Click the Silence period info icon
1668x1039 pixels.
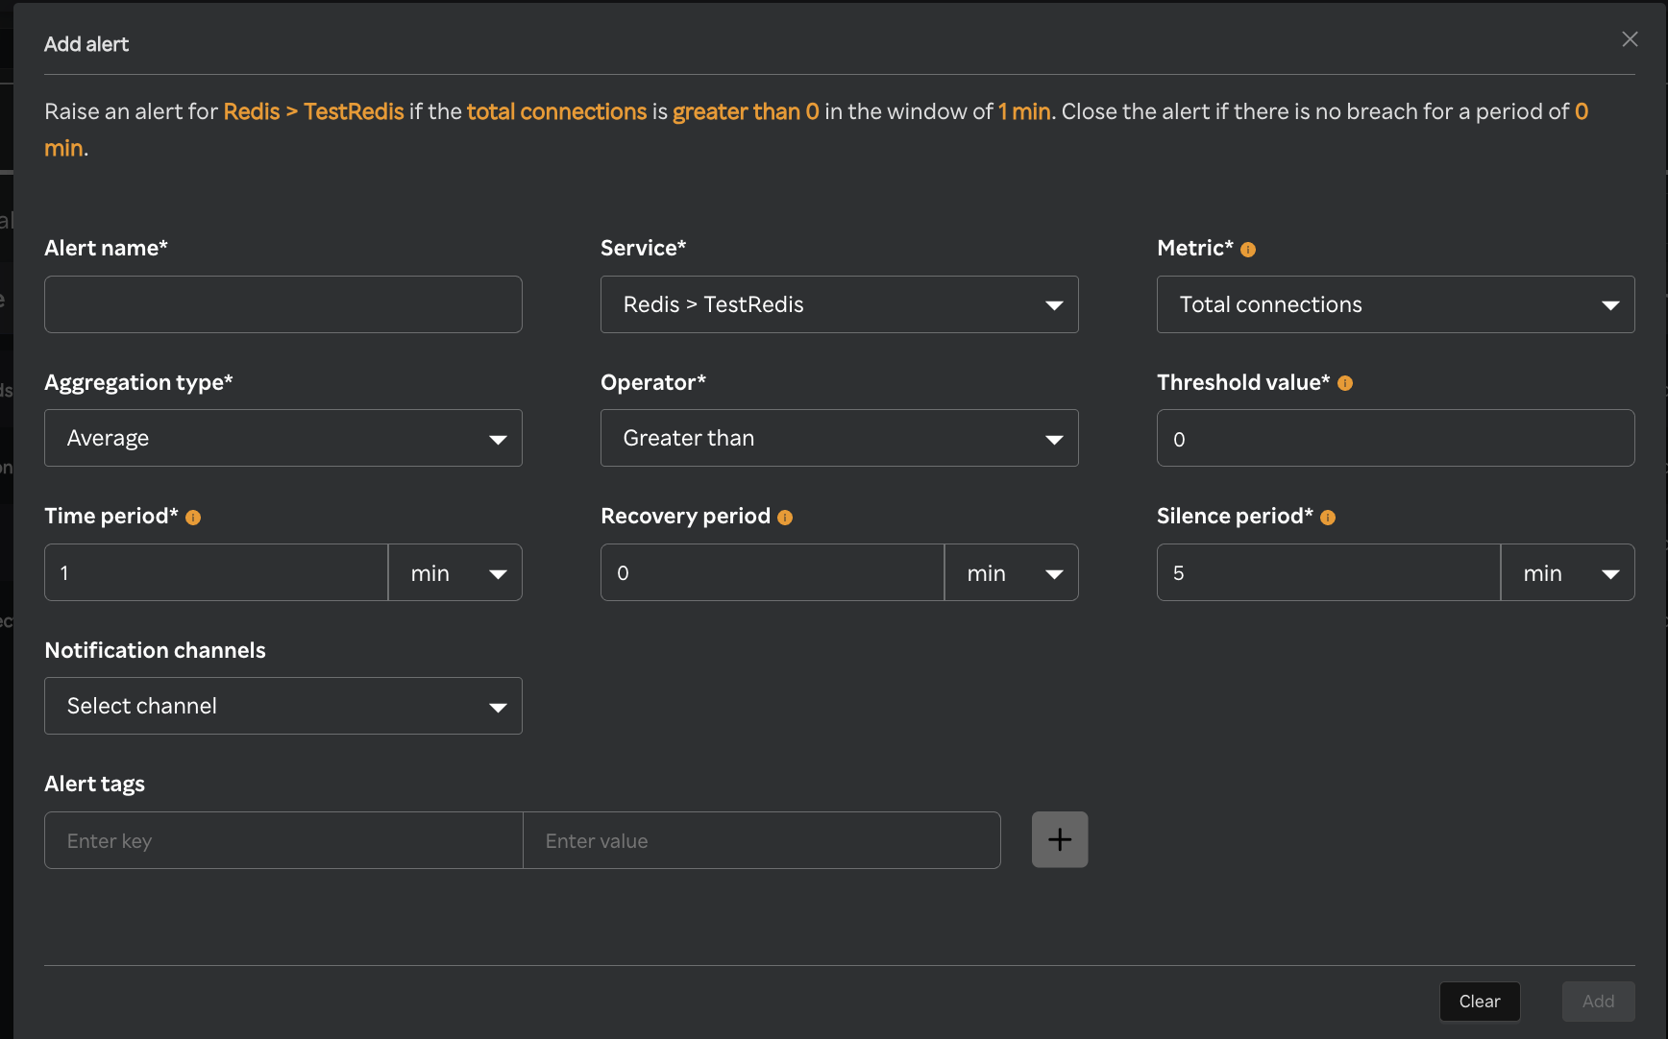coord(1328,518)
